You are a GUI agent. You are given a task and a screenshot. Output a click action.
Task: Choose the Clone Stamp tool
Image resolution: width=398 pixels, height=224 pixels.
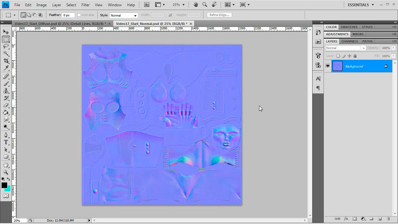tap(6, 91)
